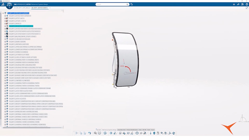Click the Undo arrow icon
Viewport: 249px width, 140px height.
coord(89,133)
